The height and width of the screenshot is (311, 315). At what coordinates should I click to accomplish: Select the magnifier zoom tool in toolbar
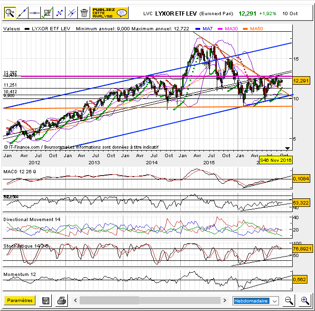coord(9,13)
